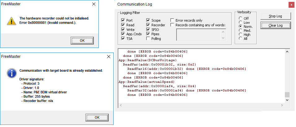Close the Communication Log window
This screenshot has width=296, height=127.
291,5
